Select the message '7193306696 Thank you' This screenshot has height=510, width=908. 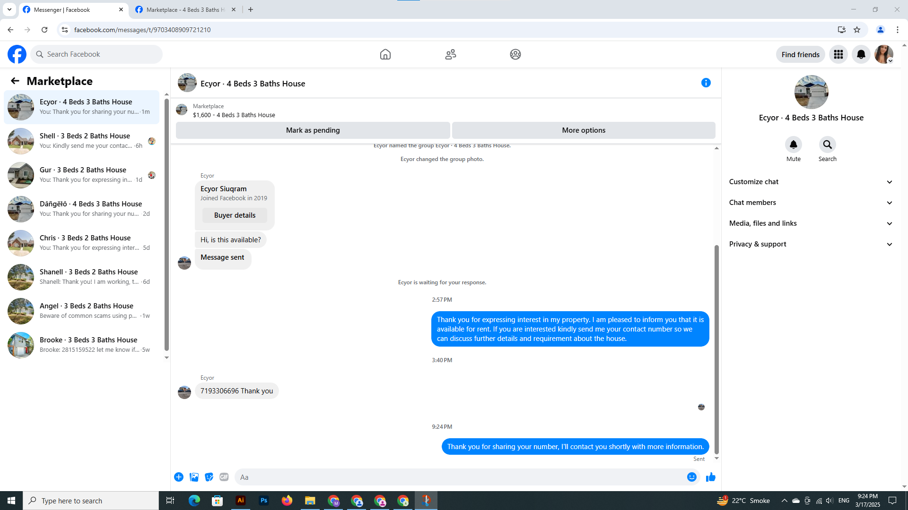pyautogui.click(x=236, y=391)
